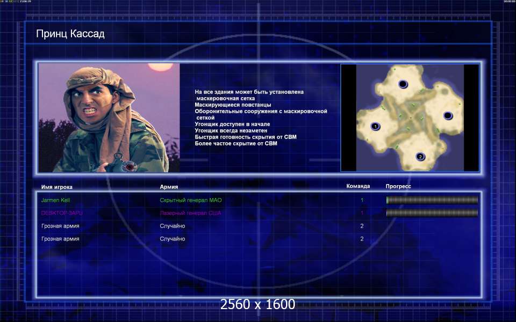Click team number 2 in the lower Грозная армия row
Screen dimensions: 516x322
(x=362, y=239)
